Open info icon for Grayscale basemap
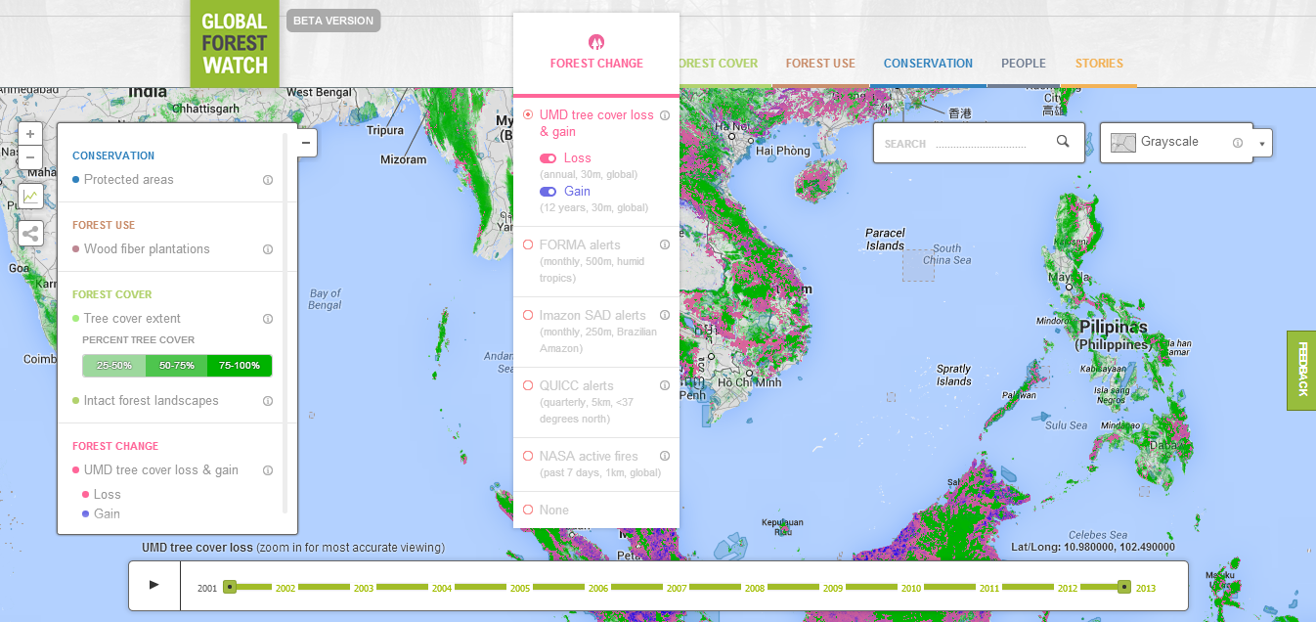 (1238, 143)
